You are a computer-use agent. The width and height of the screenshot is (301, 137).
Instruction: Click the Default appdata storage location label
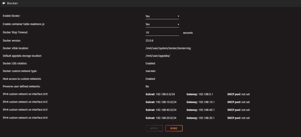[22, 56]
